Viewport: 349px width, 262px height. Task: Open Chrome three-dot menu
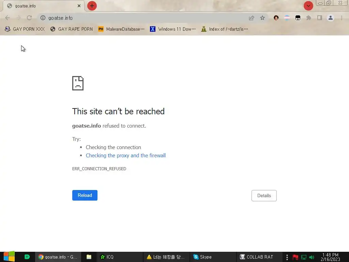tap(342, 18)
